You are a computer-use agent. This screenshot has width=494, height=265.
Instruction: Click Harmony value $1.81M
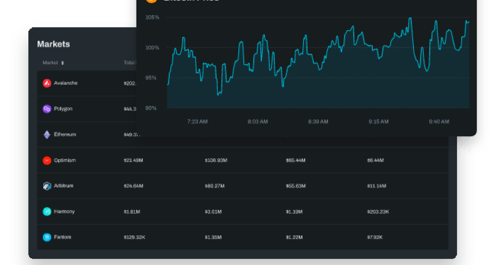pyautogui.click(x=132, y=212)
